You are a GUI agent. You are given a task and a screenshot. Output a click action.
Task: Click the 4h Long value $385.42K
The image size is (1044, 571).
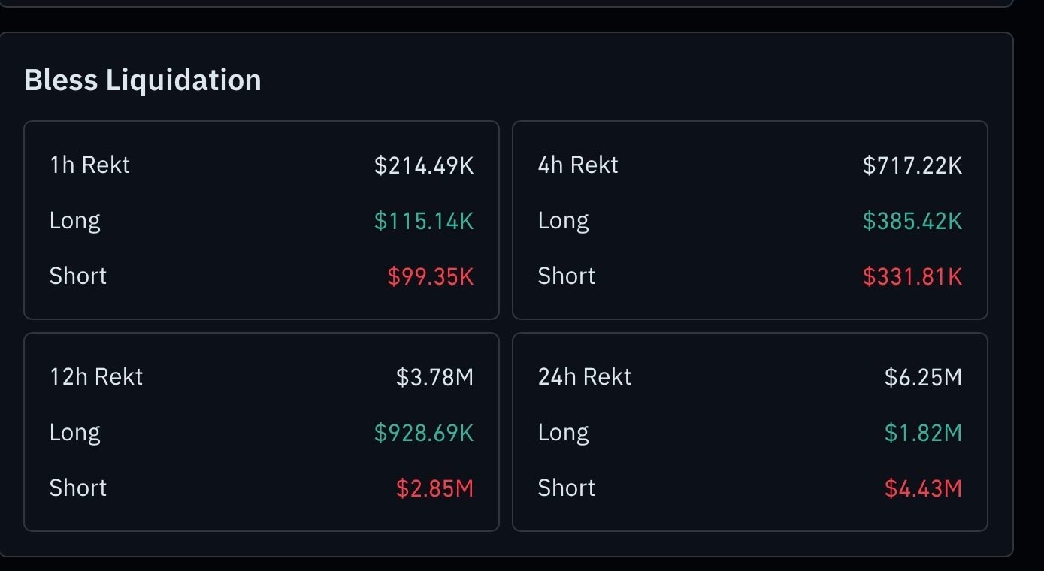pyautogui.click(x=912, y=221)
